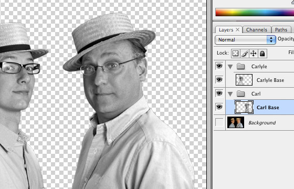This screenshot has height=189, width=294.
Task: Toggle visibility of Carl group
Action: click(219, 93)
